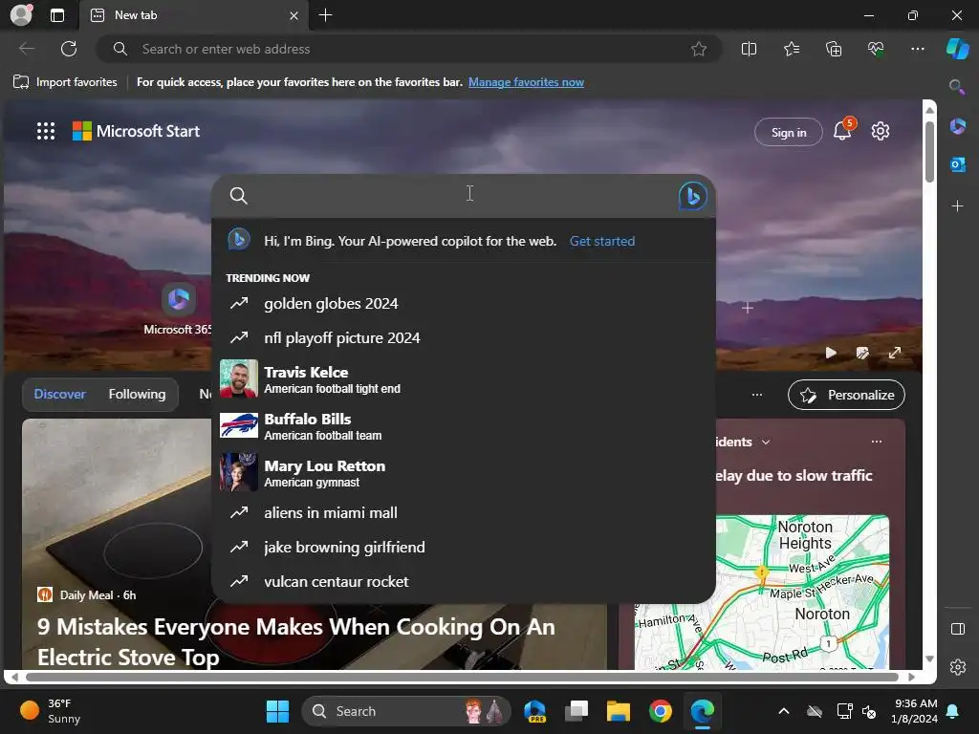Select trending nfl playoff picture 2024
This screenshot has height=734, width=979.
(463, 338)
